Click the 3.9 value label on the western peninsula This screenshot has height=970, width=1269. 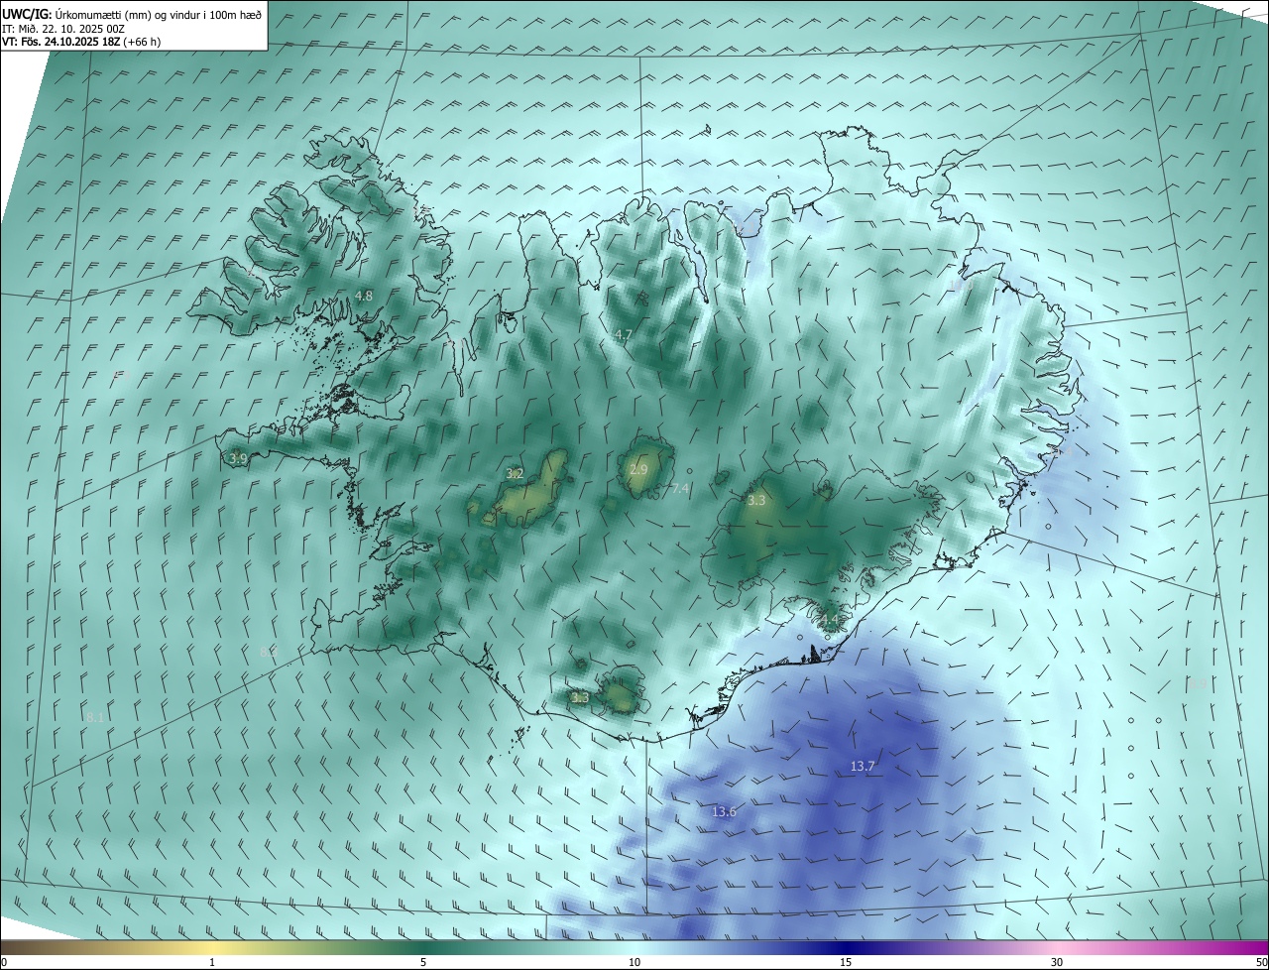click(x=237, y=458)
